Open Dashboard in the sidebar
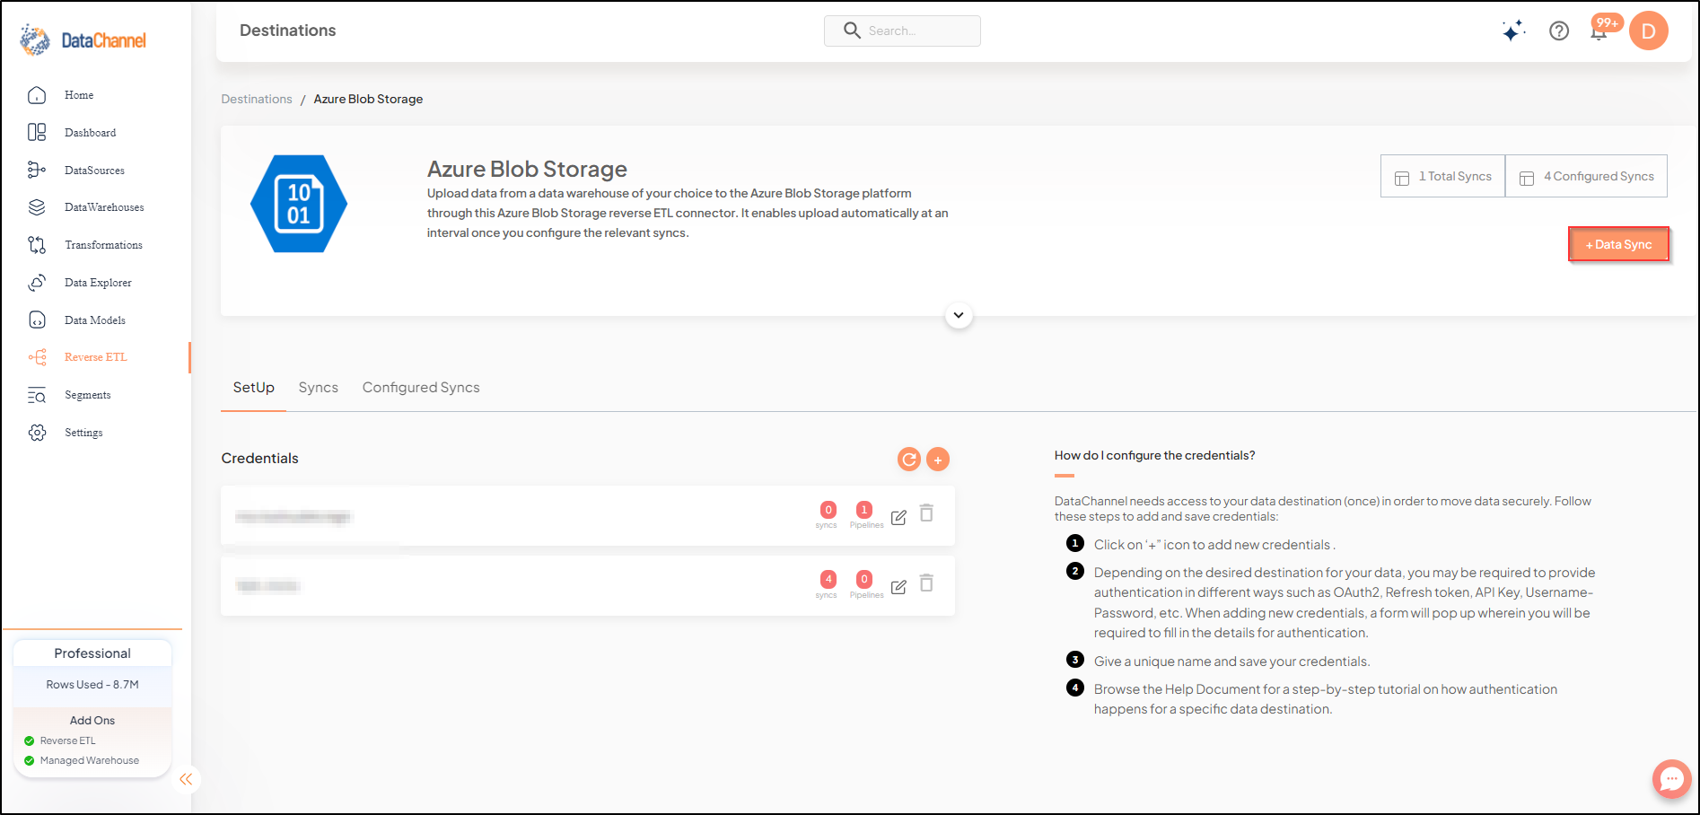The height and width of the screenshot is (815, 1700). 90,133
